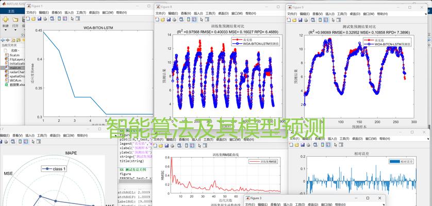This screenshot has height=206, width=432.
Task: Open 窗口(W) menu in radar chart figure
Action: click(x=69, y=135)
